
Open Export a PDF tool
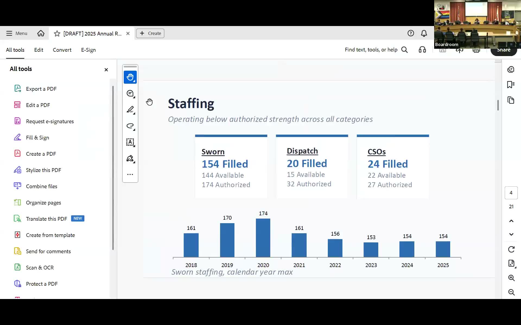(x=41, y=89)
